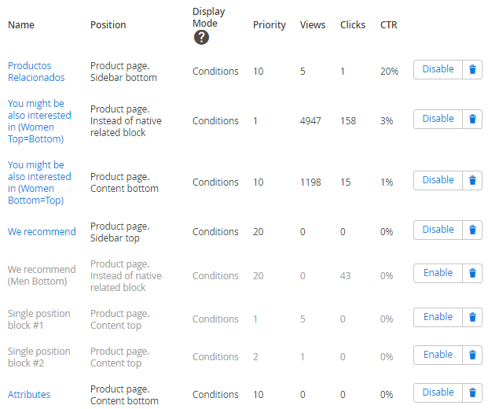Open You might be also interested (Women Top=Bottom)
The height and width of the screenshot is (409, 488).
point(39,121)
